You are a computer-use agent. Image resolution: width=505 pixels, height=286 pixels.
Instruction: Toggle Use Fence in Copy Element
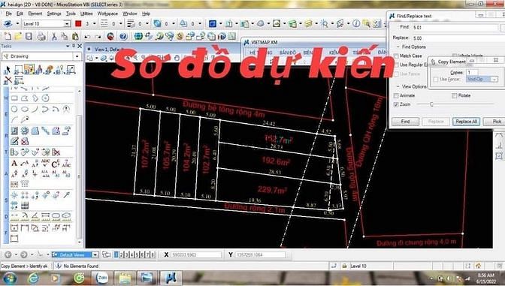[436, 79]
